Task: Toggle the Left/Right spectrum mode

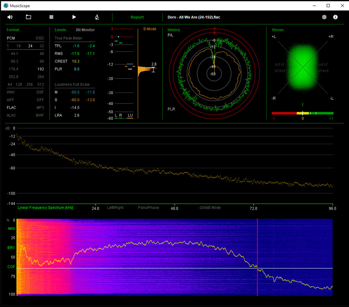Action: tap(115, 208)
